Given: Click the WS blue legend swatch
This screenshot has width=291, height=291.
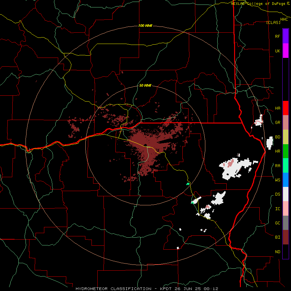Looking at the screenshot, I should [x=286, y=180].
